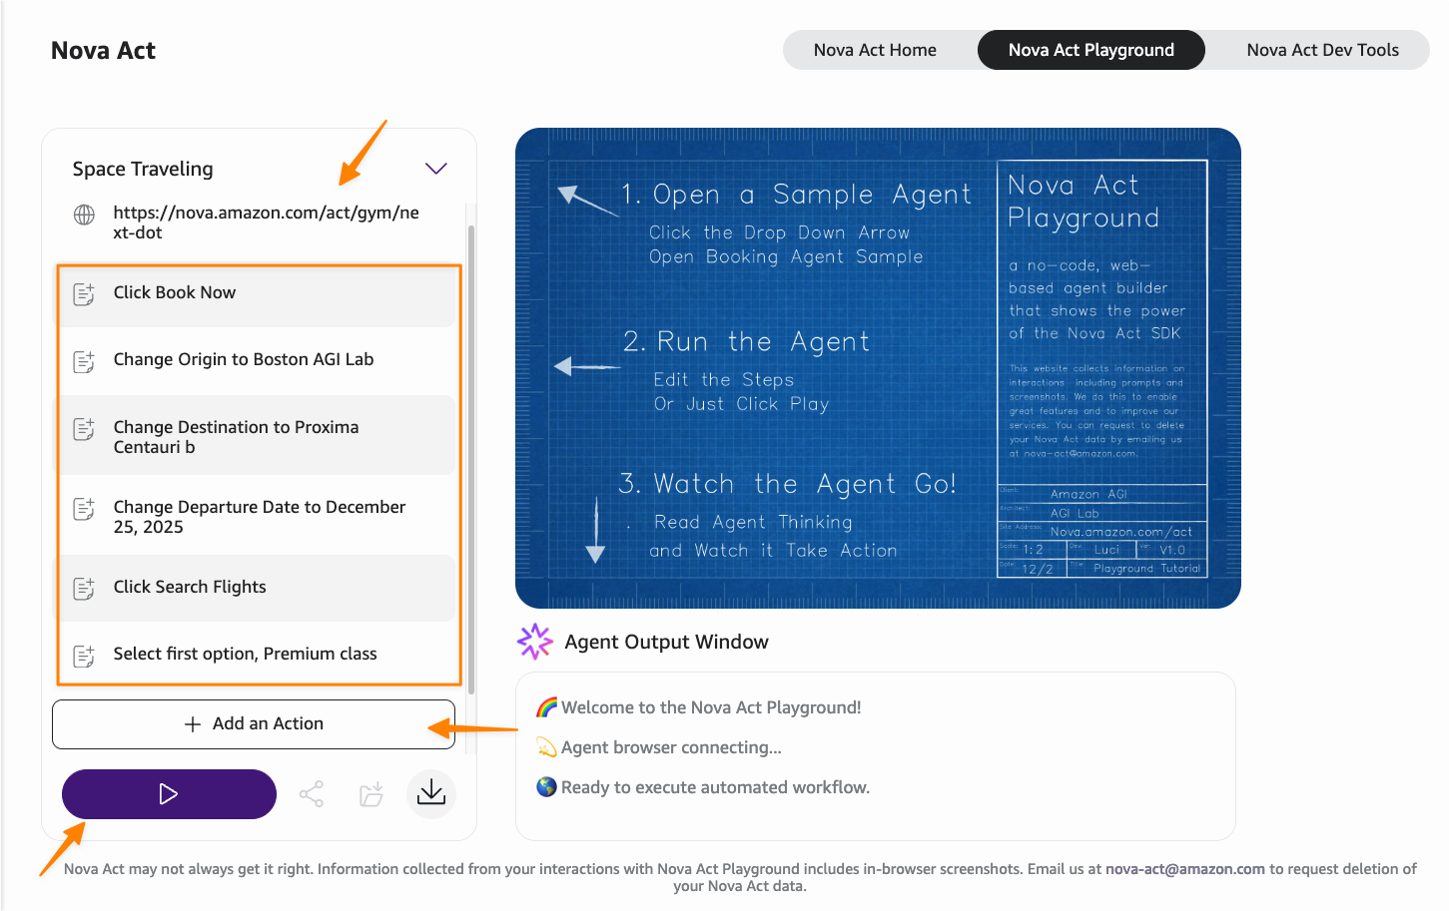Click the nova-act@amazon.com email link
Viewport: 1449px width, 911px height.
[x=1184, y=869]
